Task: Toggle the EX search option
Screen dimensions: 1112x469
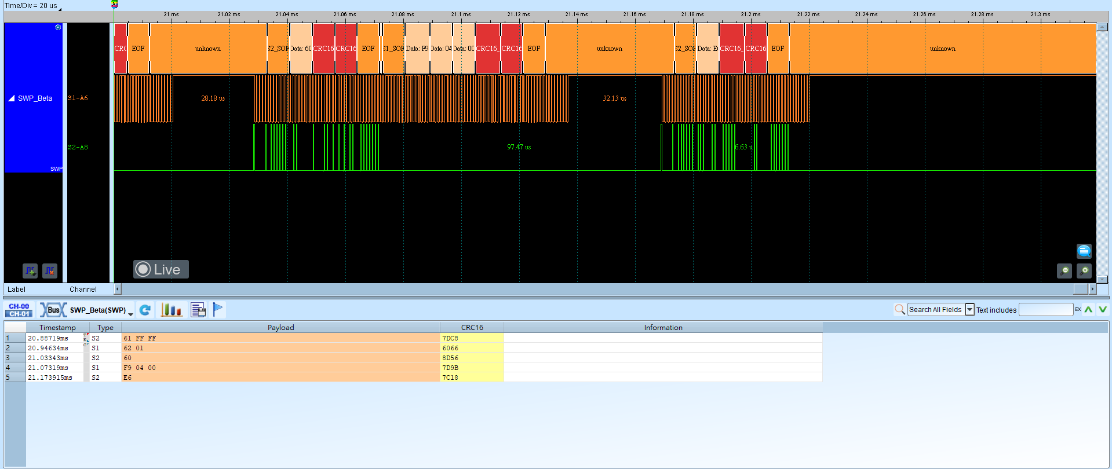Action: coord(1078,309)
